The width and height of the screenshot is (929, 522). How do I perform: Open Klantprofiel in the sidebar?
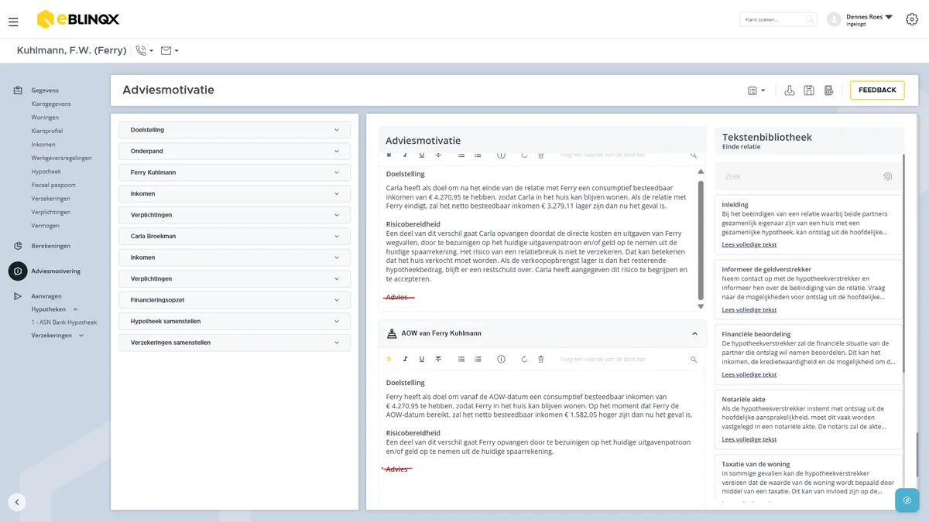pyautogui.click(x=47, y=131)
